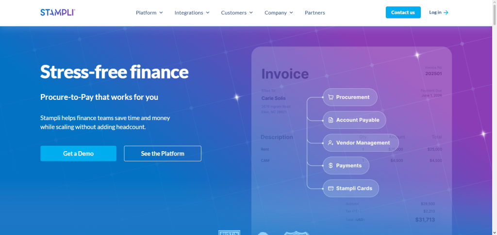The image size is (497, 235).
Task: Click the arrow icon beside Log in
Action: coord(446,13)
